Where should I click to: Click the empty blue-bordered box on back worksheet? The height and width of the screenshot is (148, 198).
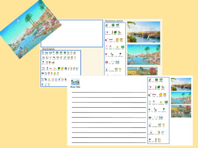point(72,33)
